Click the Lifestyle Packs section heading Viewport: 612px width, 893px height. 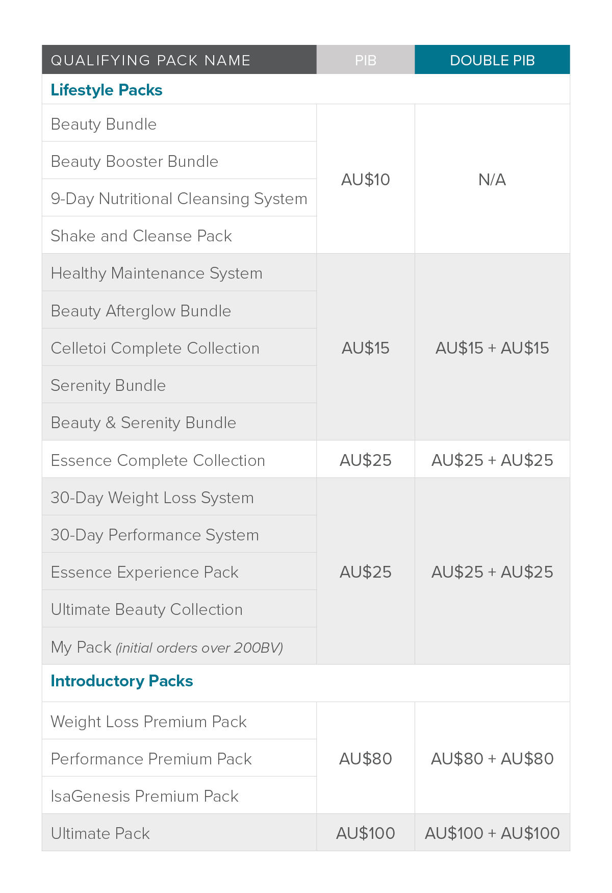coord(107,90)
